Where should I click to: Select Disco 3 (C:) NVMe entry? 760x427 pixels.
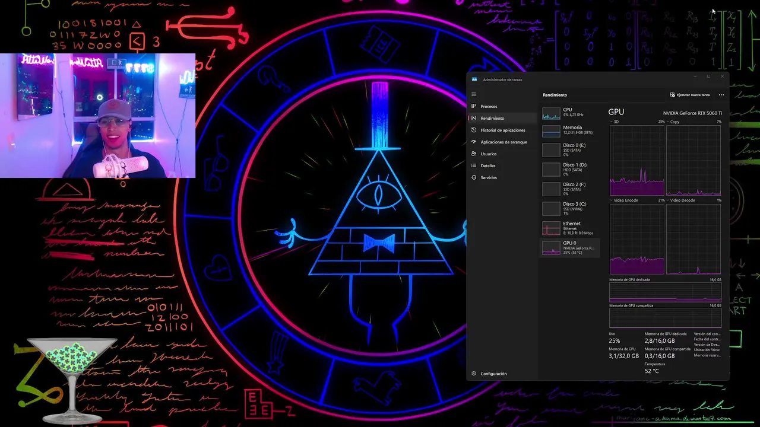571,208
